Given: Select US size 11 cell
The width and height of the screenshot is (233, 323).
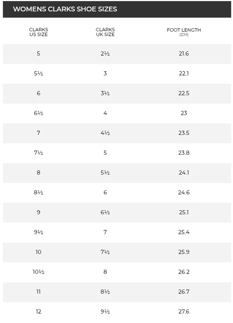Looking at the screenshot, I should coord(38,292).
